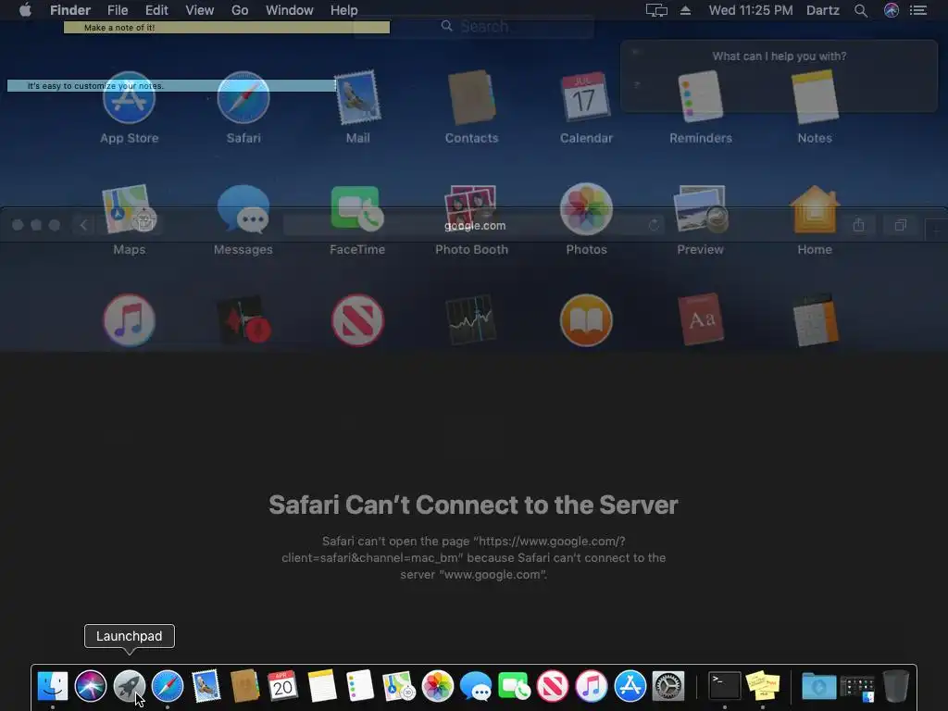Image resolution: width=948 pixels, height=711 pixels.
Task: Open System Preferences gear in Dock
Action: (x=668, y=686)
